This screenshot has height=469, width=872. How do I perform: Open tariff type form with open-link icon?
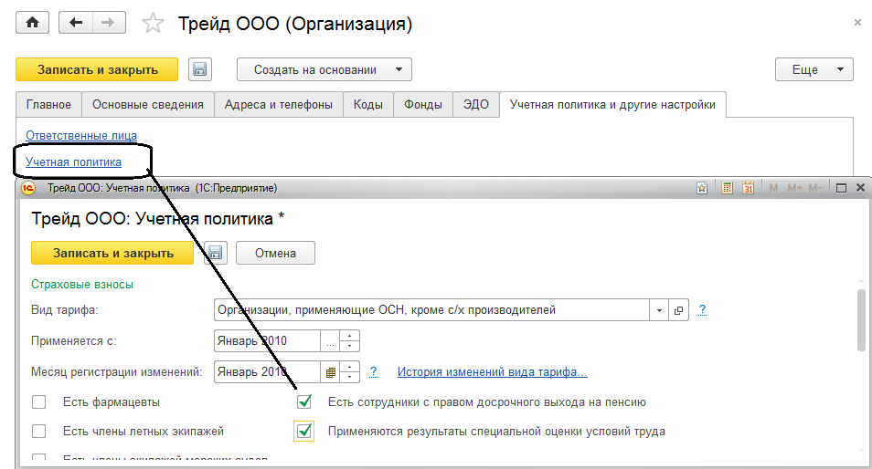pos(678,310)
